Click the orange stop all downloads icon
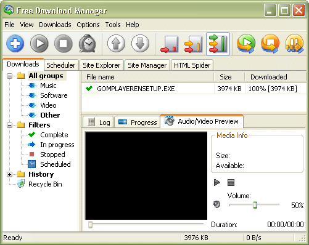Image resolution: width=309 pixels, height=245 pixels. coord(270,44)
